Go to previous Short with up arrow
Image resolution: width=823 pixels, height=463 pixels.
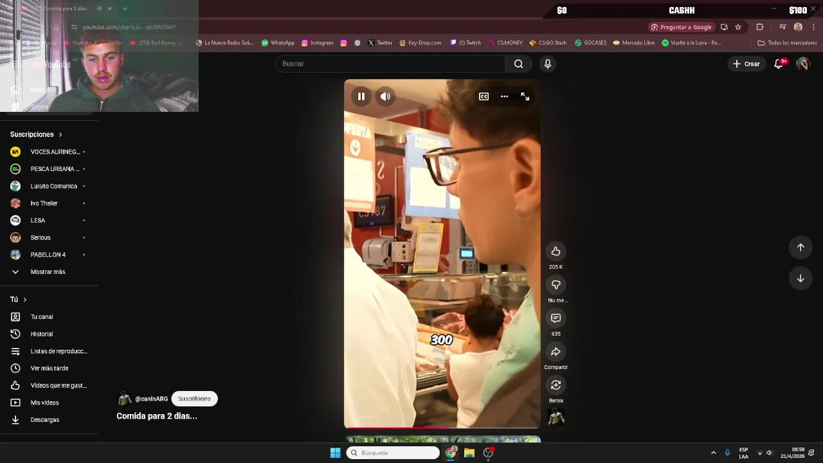click(x=800, y=248)
